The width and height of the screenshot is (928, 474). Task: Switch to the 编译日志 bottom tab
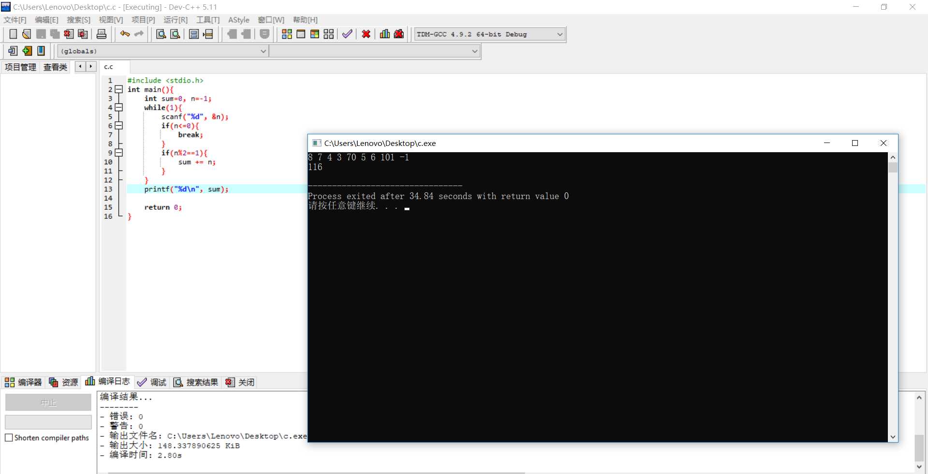coord(108,382)
